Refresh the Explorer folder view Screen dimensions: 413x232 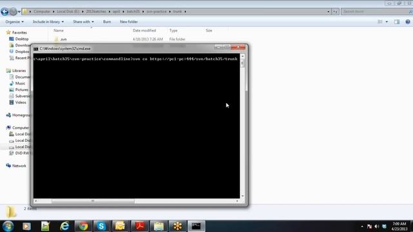[x=335, y=12]
